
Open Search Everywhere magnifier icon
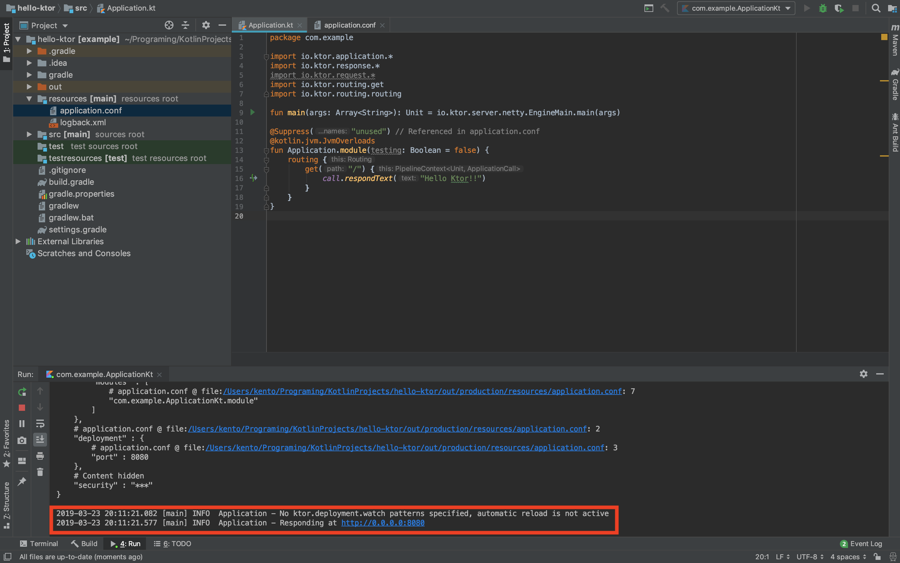pos(876,8)
